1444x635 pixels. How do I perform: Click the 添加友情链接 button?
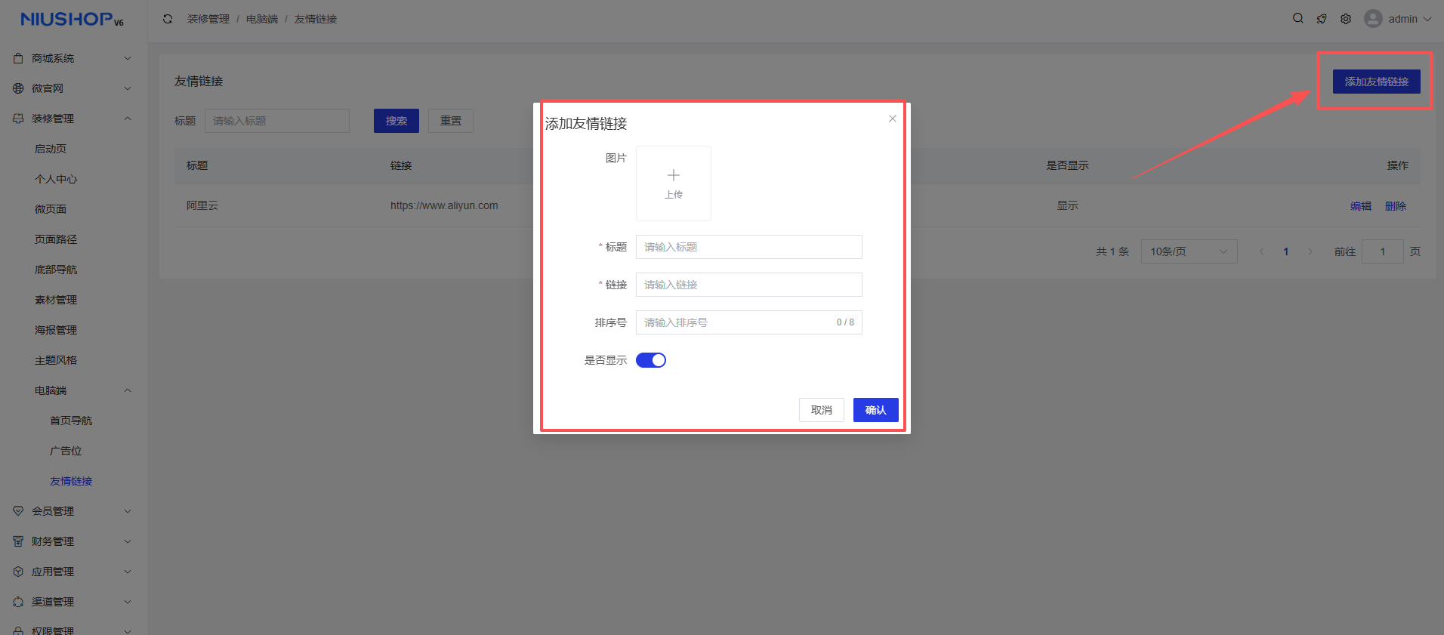point(1377,82)
